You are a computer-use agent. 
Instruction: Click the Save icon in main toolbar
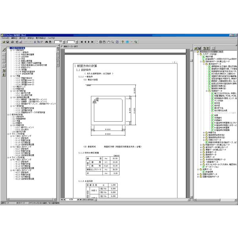(8, 42)
